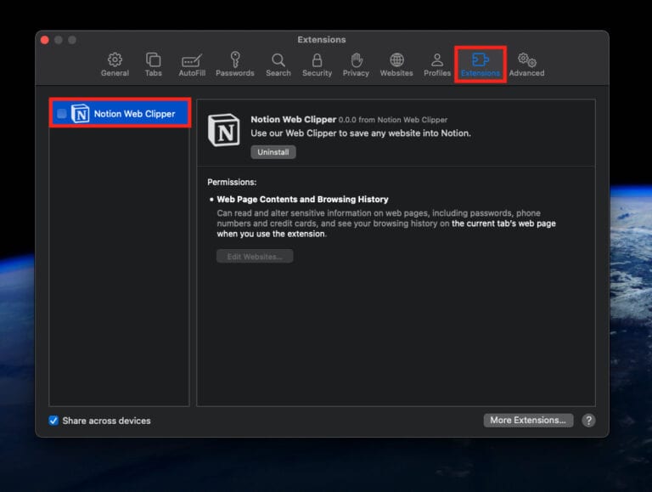Viewport: 652px width, 492px height.
Task: Click the Edit Websites… button
Action: tap(254, 257)
